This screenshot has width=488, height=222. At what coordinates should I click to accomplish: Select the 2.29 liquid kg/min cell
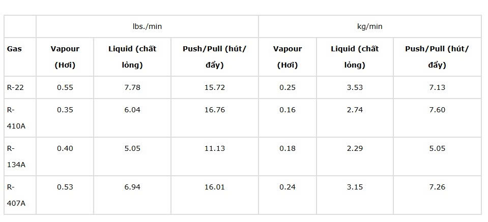(x=355, y=148)
